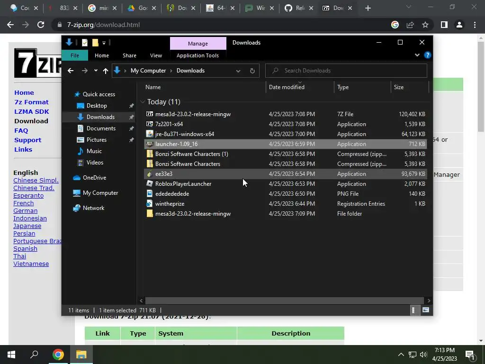
Task: Click the RobloxPlayerLauncher icon
Action: tap(150, 183)
